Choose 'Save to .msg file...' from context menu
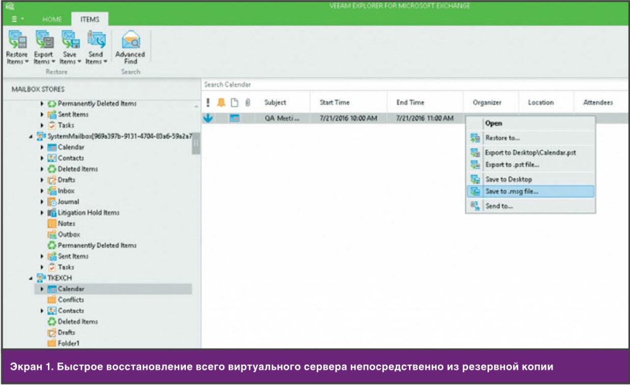This screenshot has height=386, width=630. click(x=511, y=192)
